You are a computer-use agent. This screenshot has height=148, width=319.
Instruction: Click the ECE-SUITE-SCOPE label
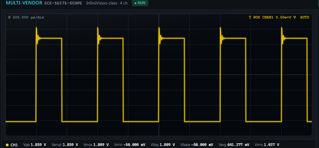63,3
